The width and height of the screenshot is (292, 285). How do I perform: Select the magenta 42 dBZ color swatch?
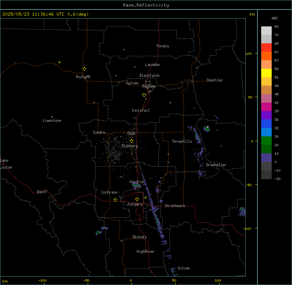click(266, 107)
